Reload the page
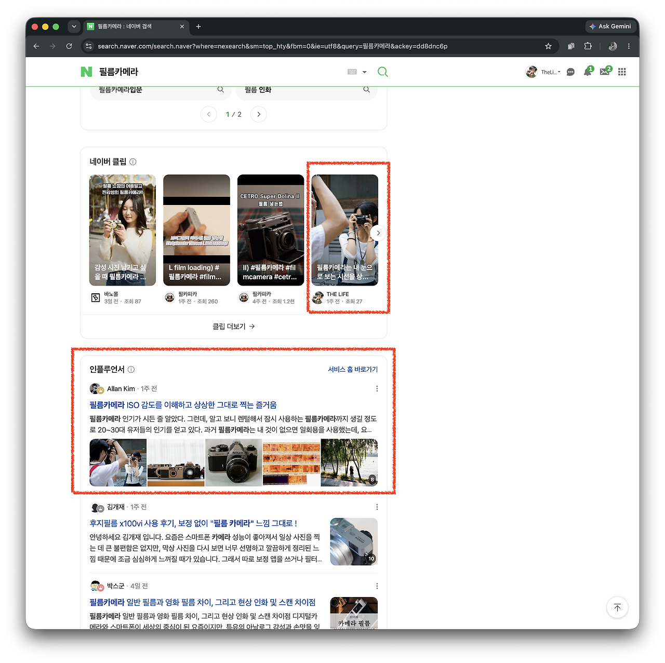This screenshot has width=665, height=663. [x=69, y=46]
